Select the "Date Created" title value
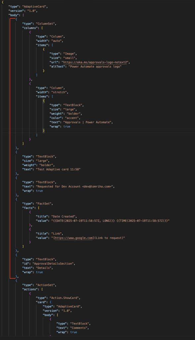 64,216
